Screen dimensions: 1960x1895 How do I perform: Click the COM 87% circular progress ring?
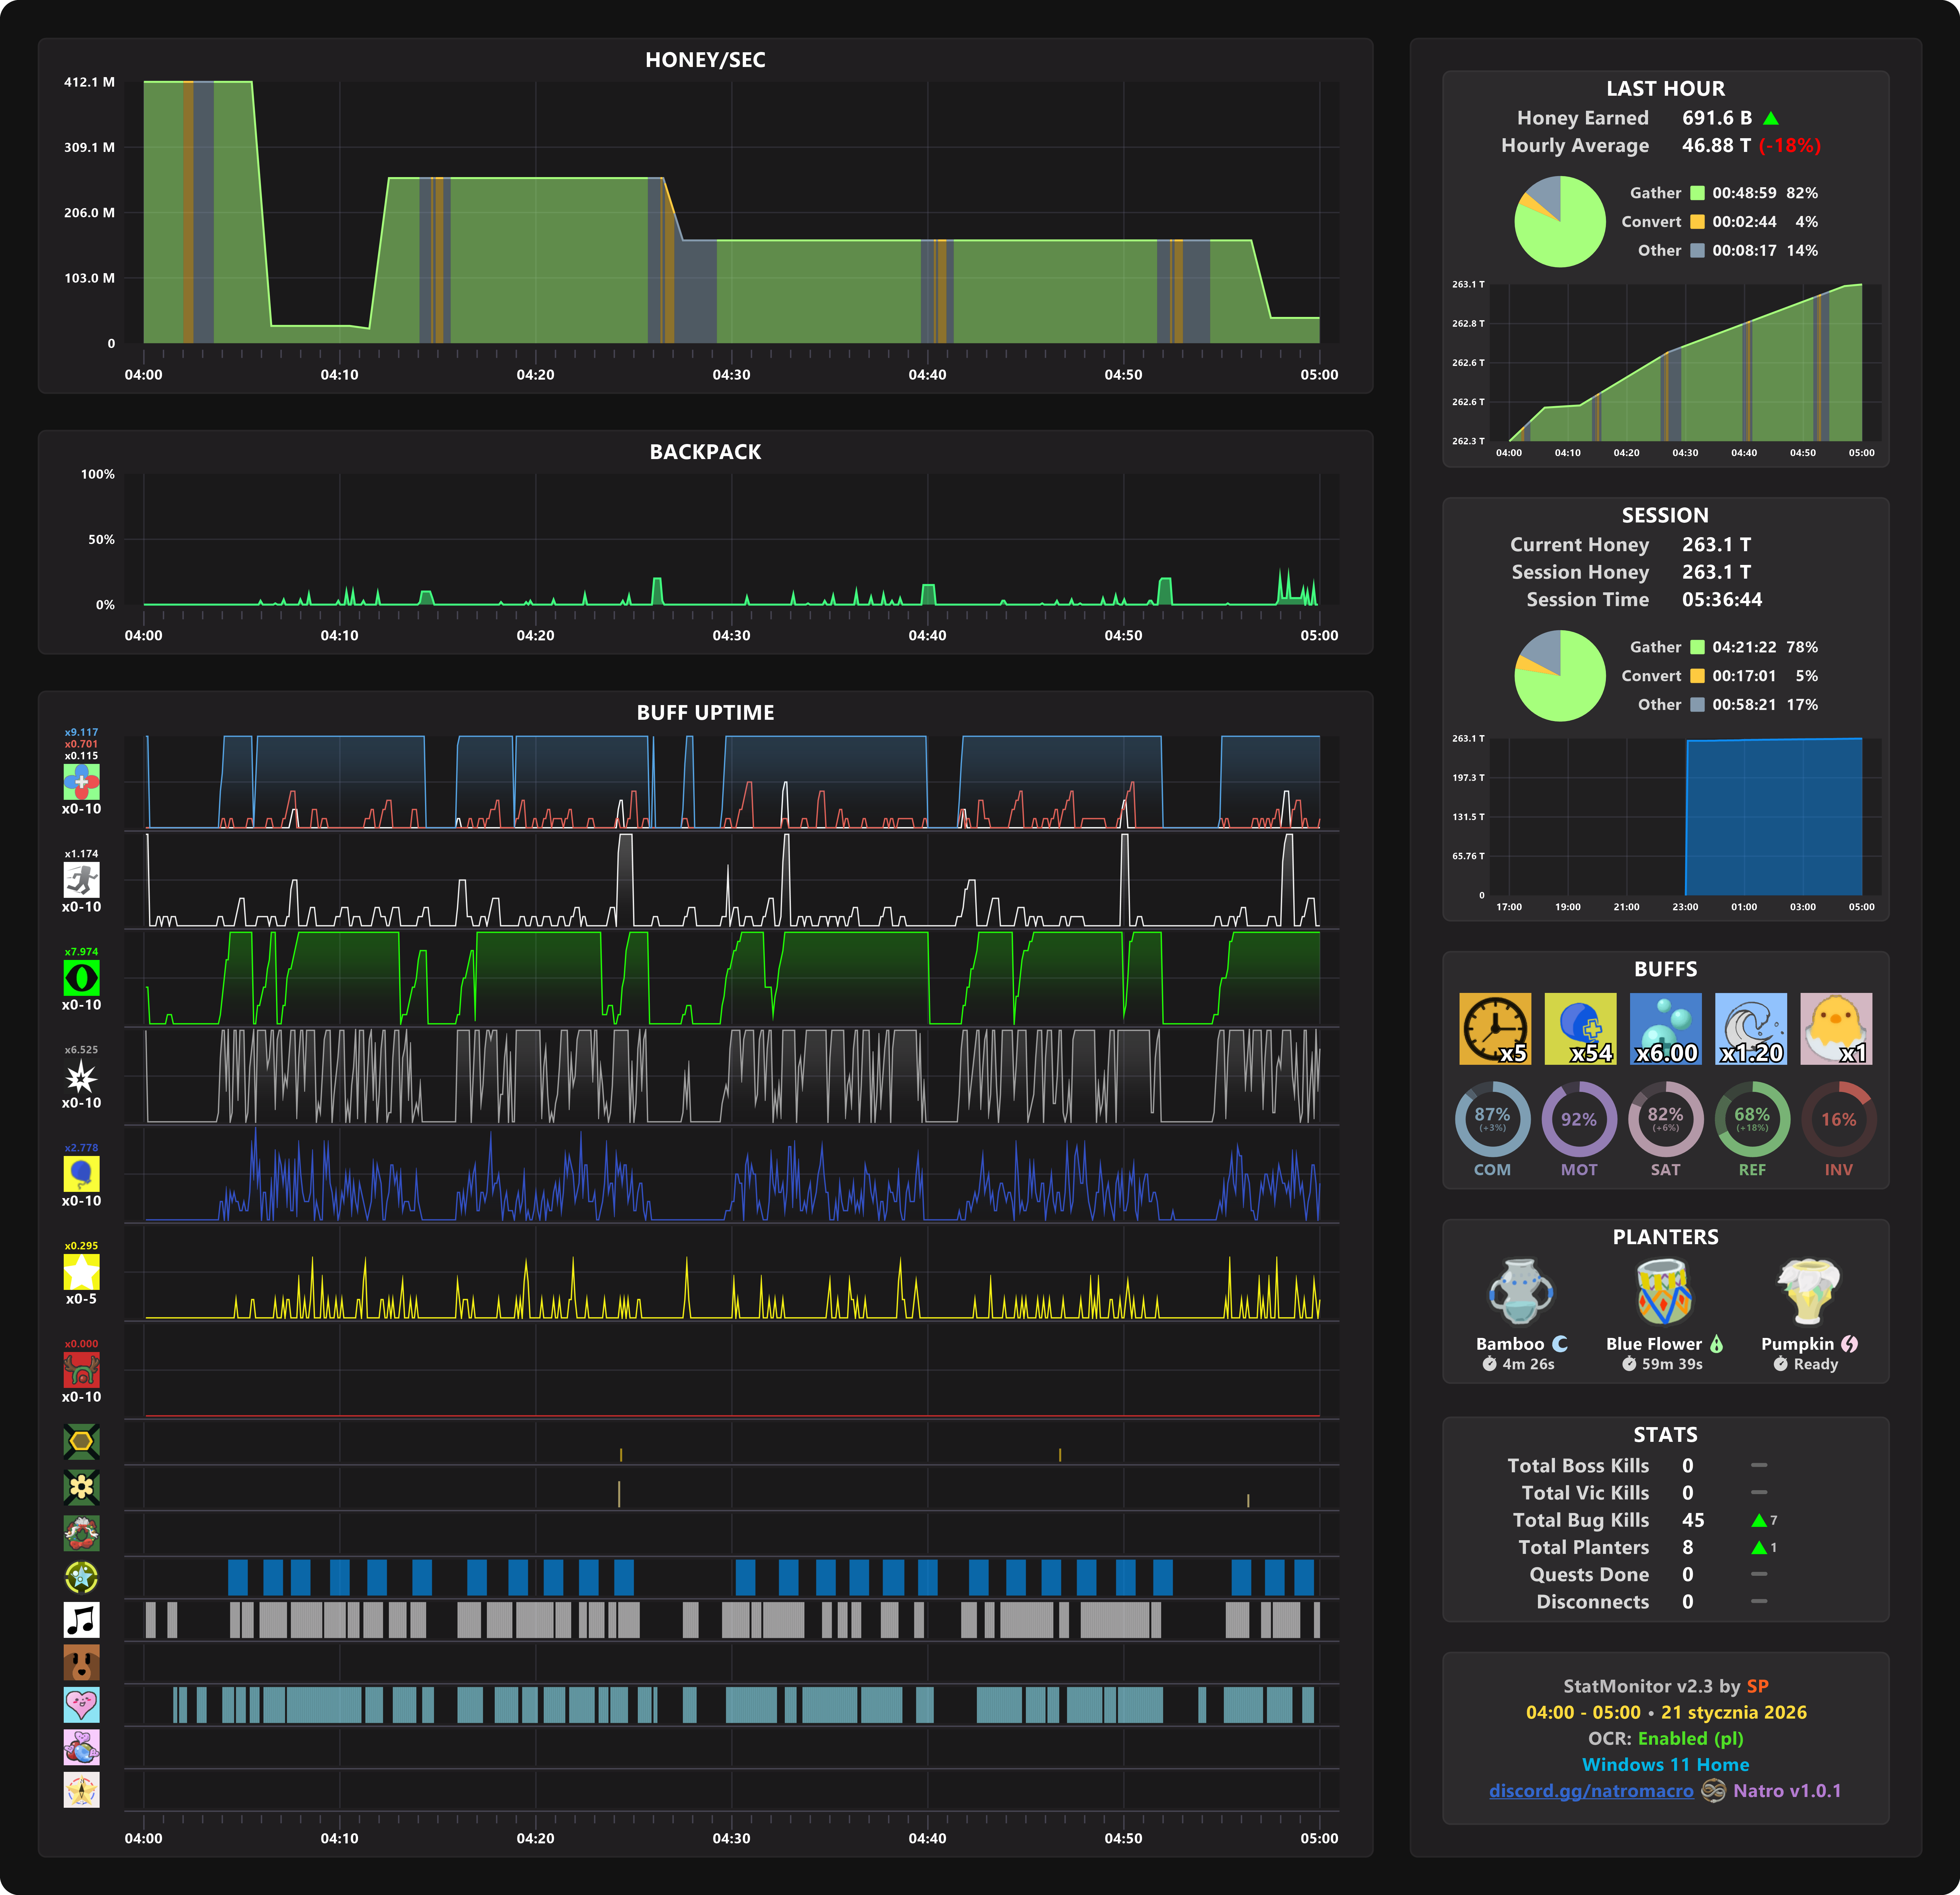coord(1492,1120)
